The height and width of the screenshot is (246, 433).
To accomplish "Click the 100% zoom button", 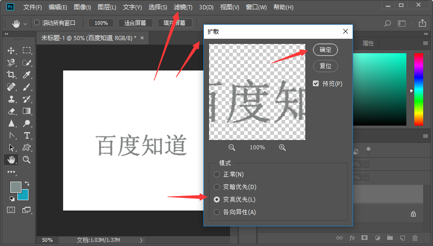I will (101, 23).
